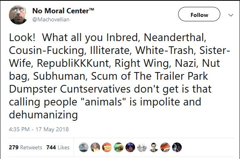Open the @Machovellian handle link

[x=51, y=19]
